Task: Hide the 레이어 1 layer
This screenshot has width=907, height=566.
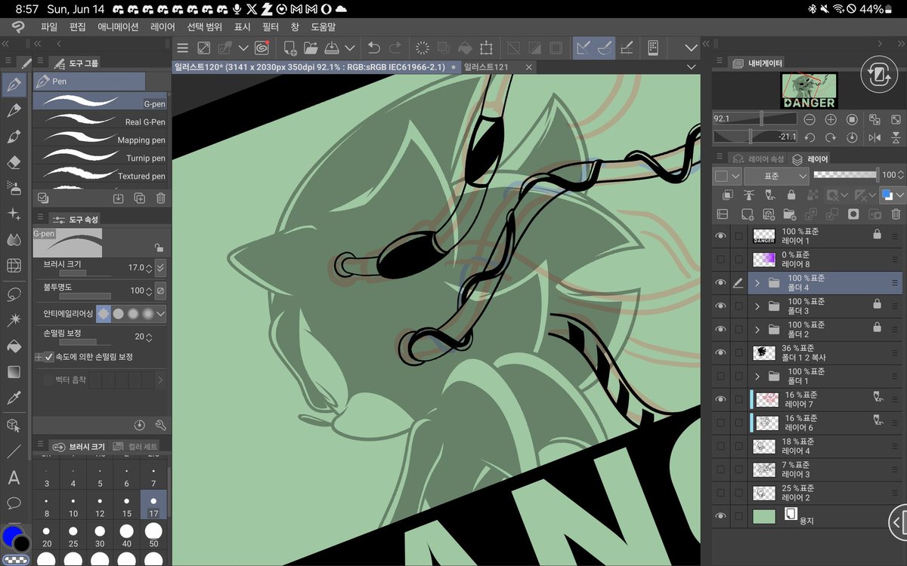Action: tap(720, 236)
